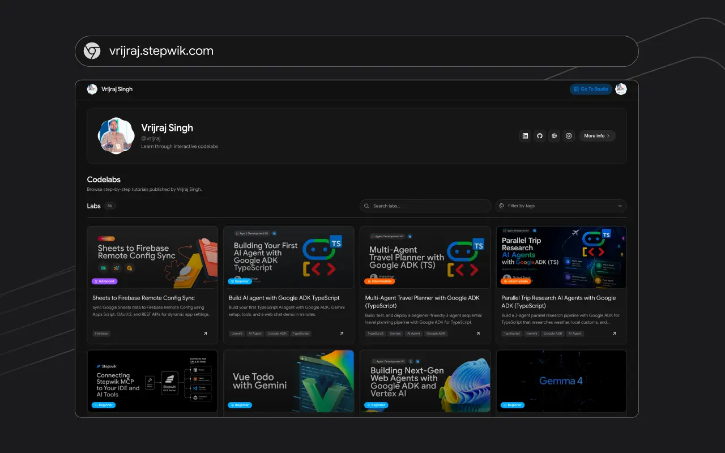Open Build AI agent lab via its arrow icon

(x=342, y=334)
